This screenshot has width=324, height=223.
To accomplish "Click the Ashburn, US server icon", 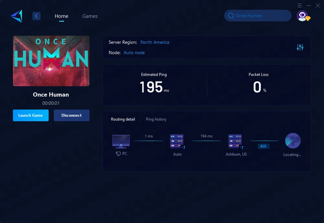I will (x=236, y=142).
